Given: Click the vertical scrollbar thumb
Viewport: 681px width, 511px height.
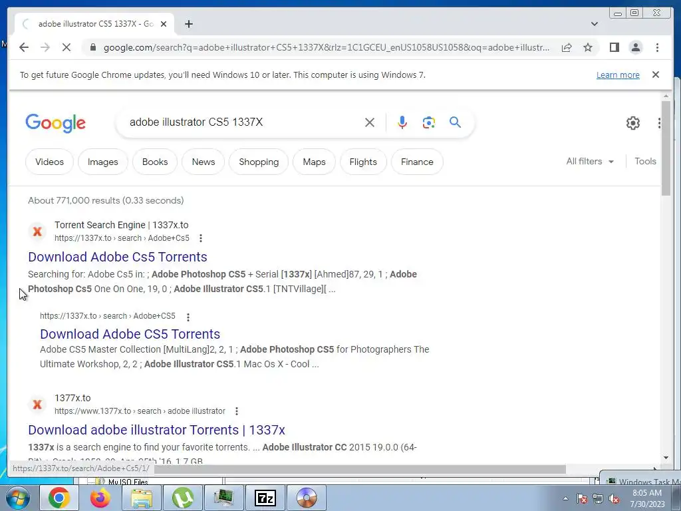Looking at the screenshot, I should [666, 148].
